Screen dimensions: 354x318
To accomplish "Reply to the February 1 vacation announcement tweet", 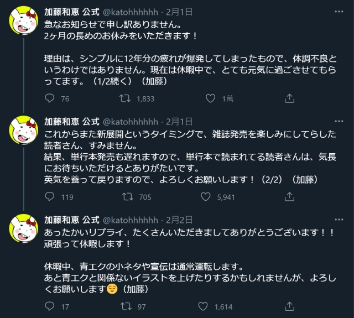I will coord(49,99).
